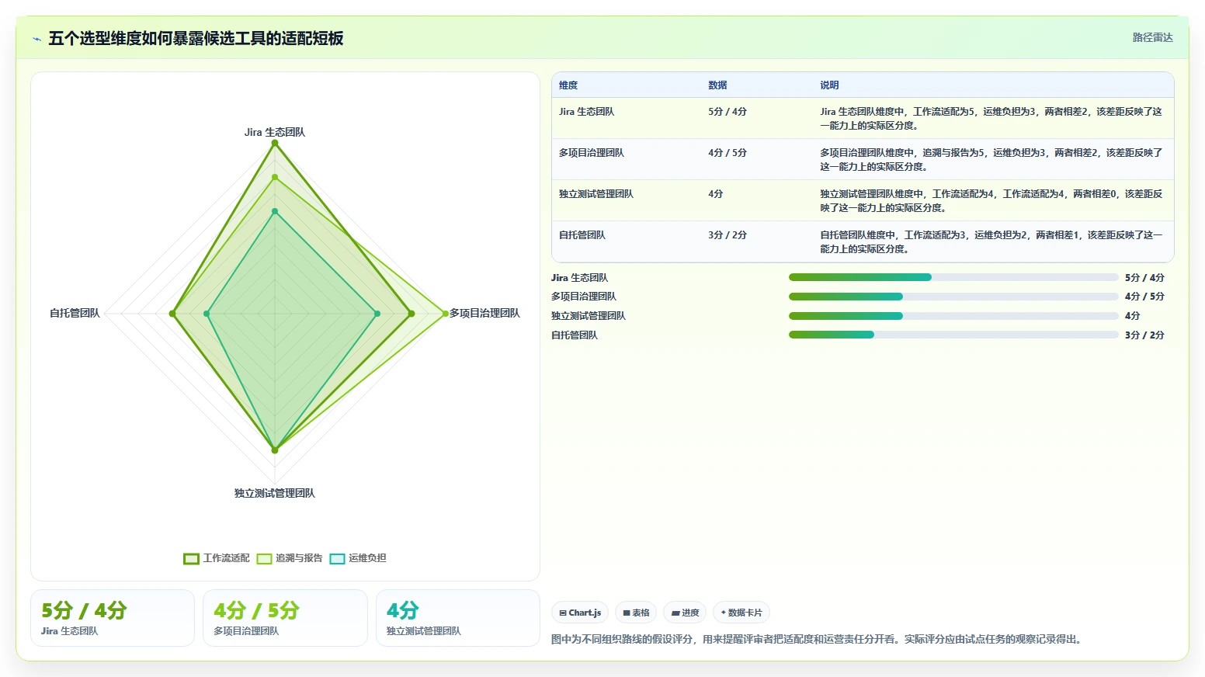
Task: Click the Jira 生态团队 progress row label
Action: (579, 278)
